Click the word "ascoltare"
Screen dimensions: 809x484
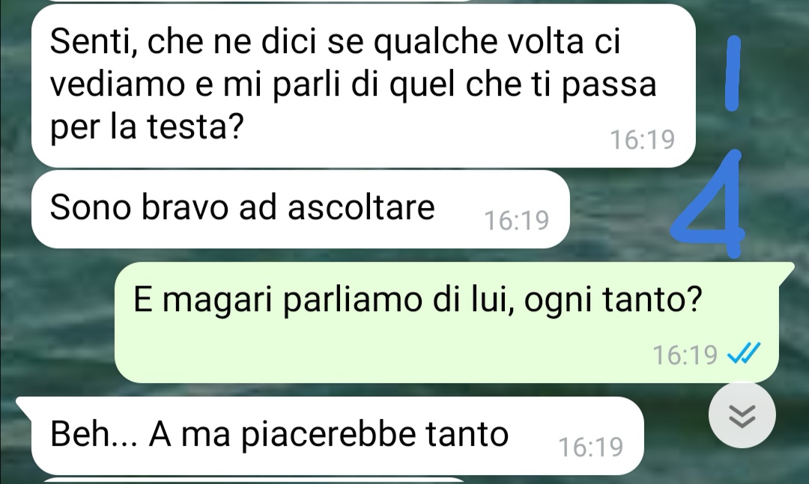361,207
